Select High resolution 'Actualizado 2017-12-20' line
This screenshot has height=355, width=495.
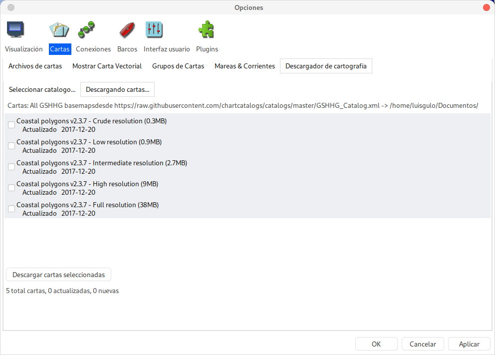click(59, 192)
